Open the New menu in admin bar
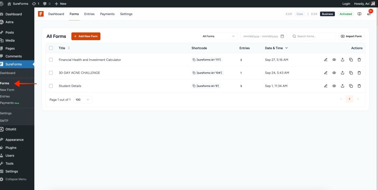378x190 pixels. pyautogui.click(x=61, y=4)
